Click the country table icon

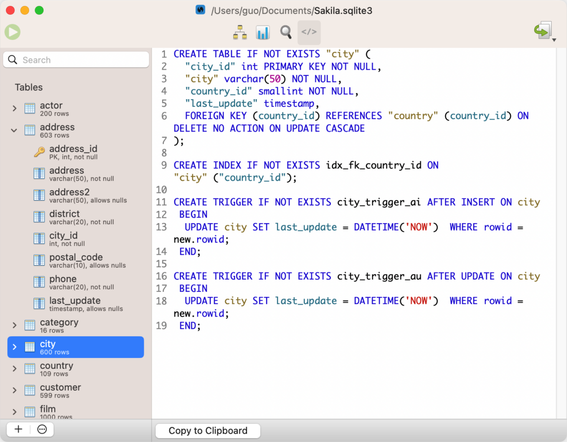30,369
